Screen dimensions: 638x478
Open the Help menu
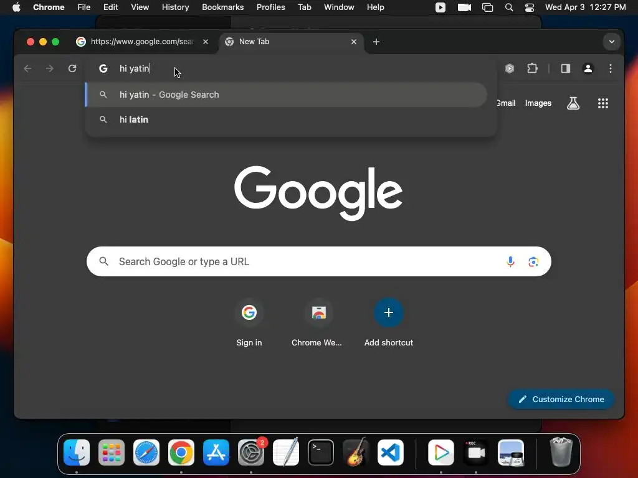pyautogui.click(x=375, y=7)
